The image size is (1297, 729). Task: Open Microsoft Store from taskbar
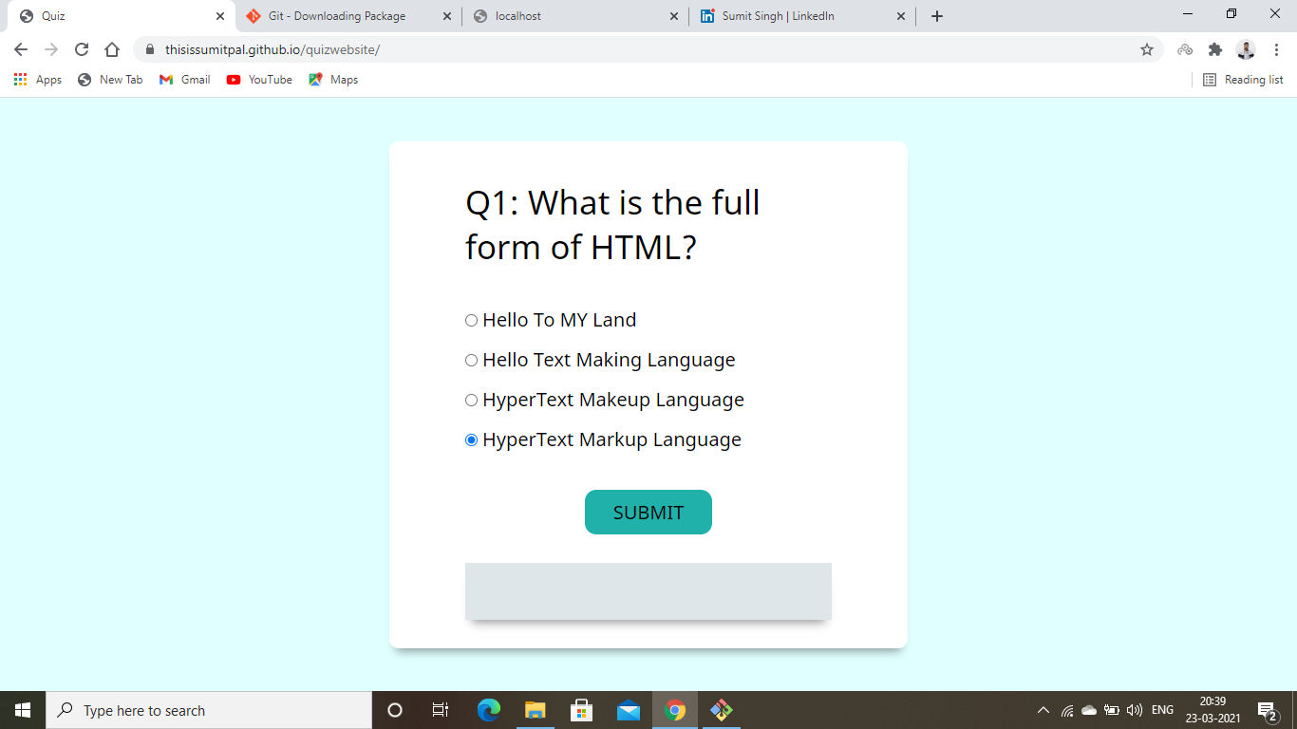582,710
